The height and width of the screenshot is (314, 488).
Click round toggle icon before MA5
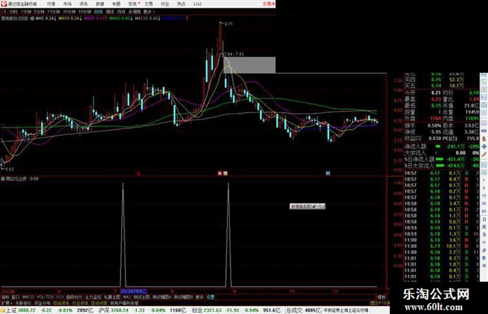click(x=33, y=19)
